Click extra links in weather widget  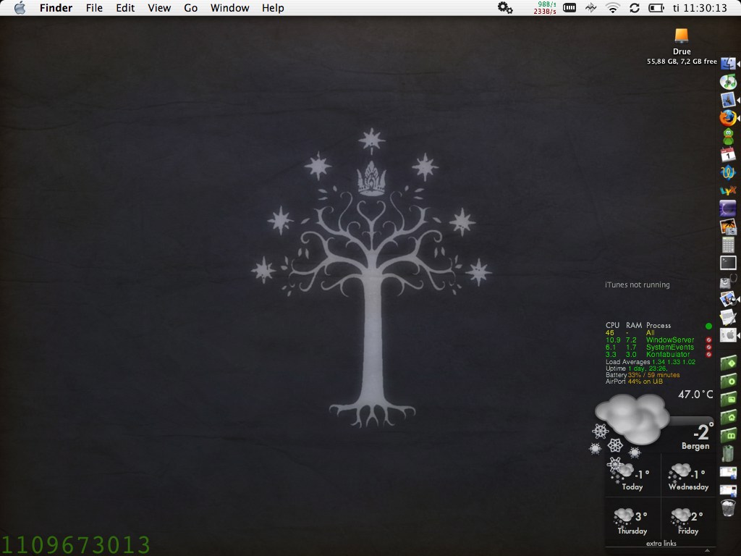point(661,543)
